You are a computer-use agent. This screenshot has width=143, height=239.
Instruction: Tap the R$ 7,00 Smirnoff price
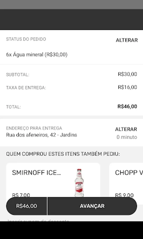(x=21, y=195)
